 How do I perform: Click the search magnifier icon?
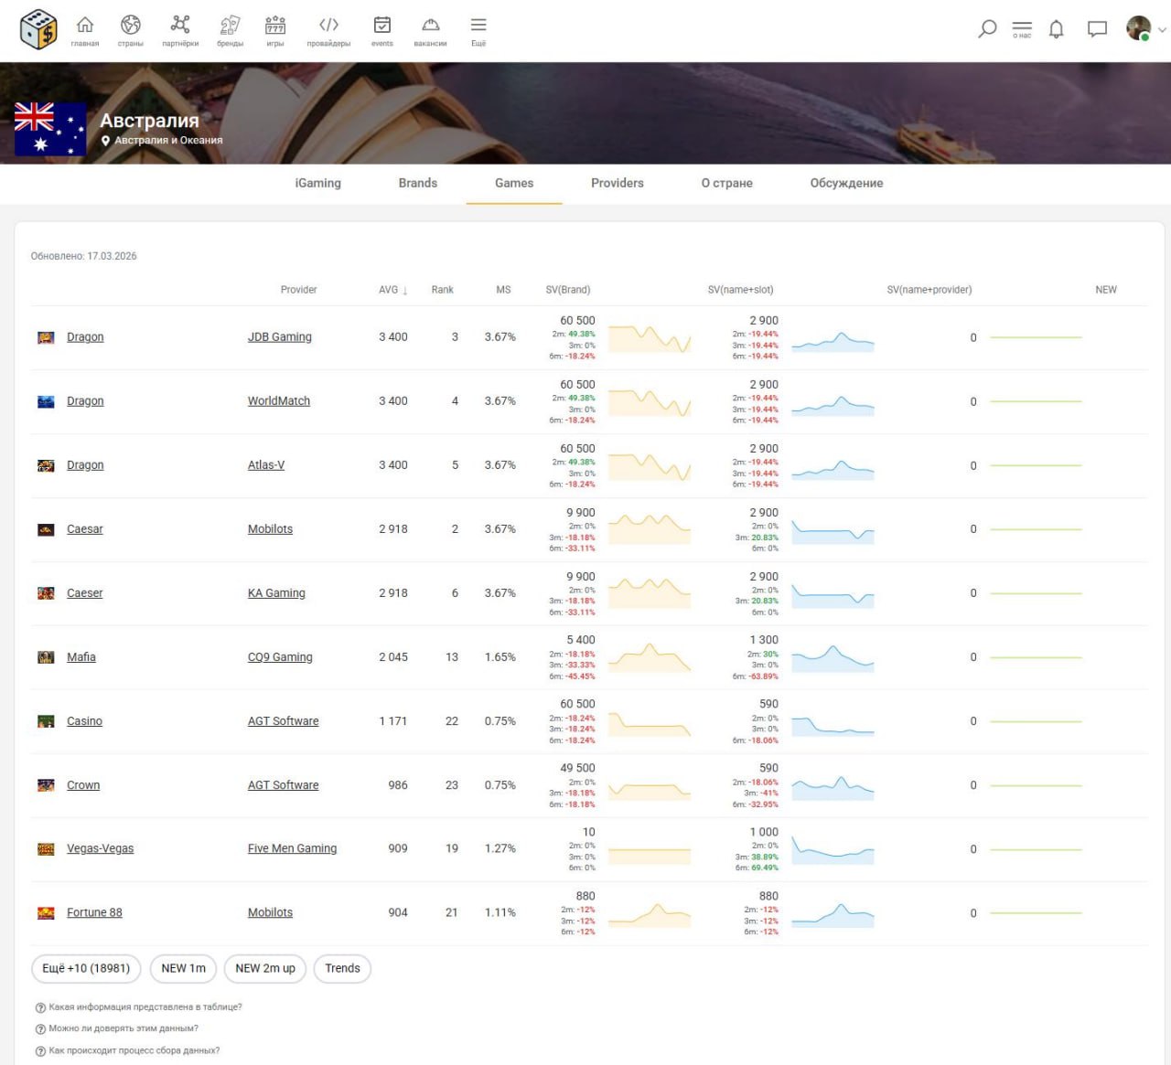[x=987, y=29]
